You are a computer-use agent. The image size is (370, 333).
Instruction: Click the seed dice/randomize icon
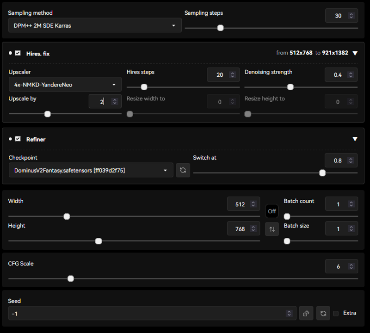(306, 313)
